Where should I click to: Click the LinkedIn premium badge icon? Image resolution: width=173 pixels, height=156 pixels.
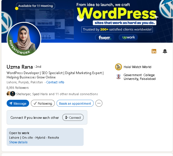tap(154, 51)
